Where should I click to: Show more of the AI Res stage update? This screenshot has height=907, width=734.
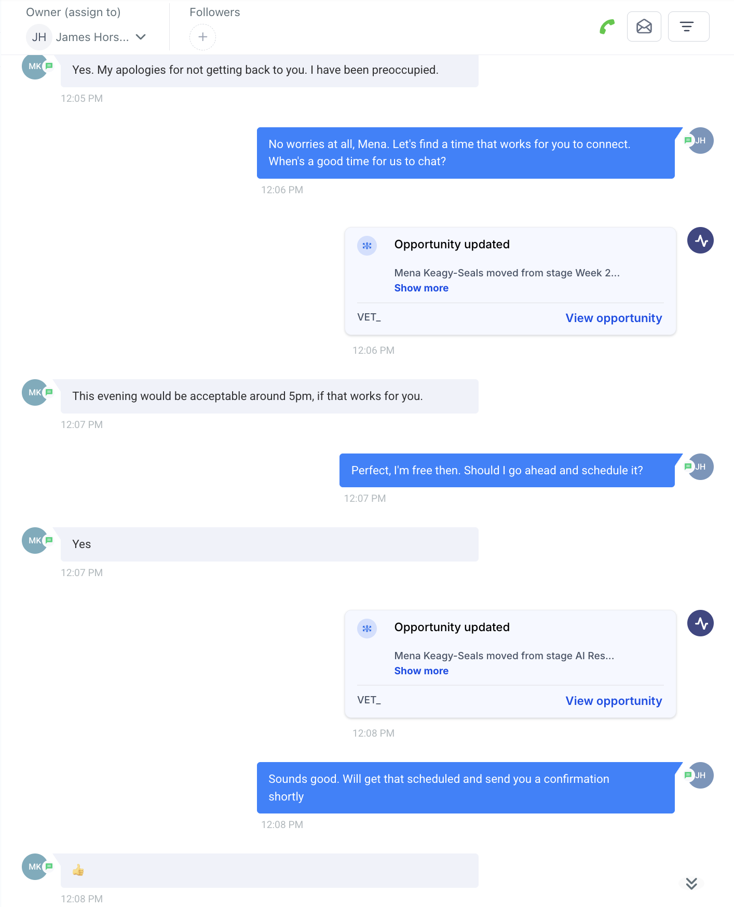(x=421, y=671)
